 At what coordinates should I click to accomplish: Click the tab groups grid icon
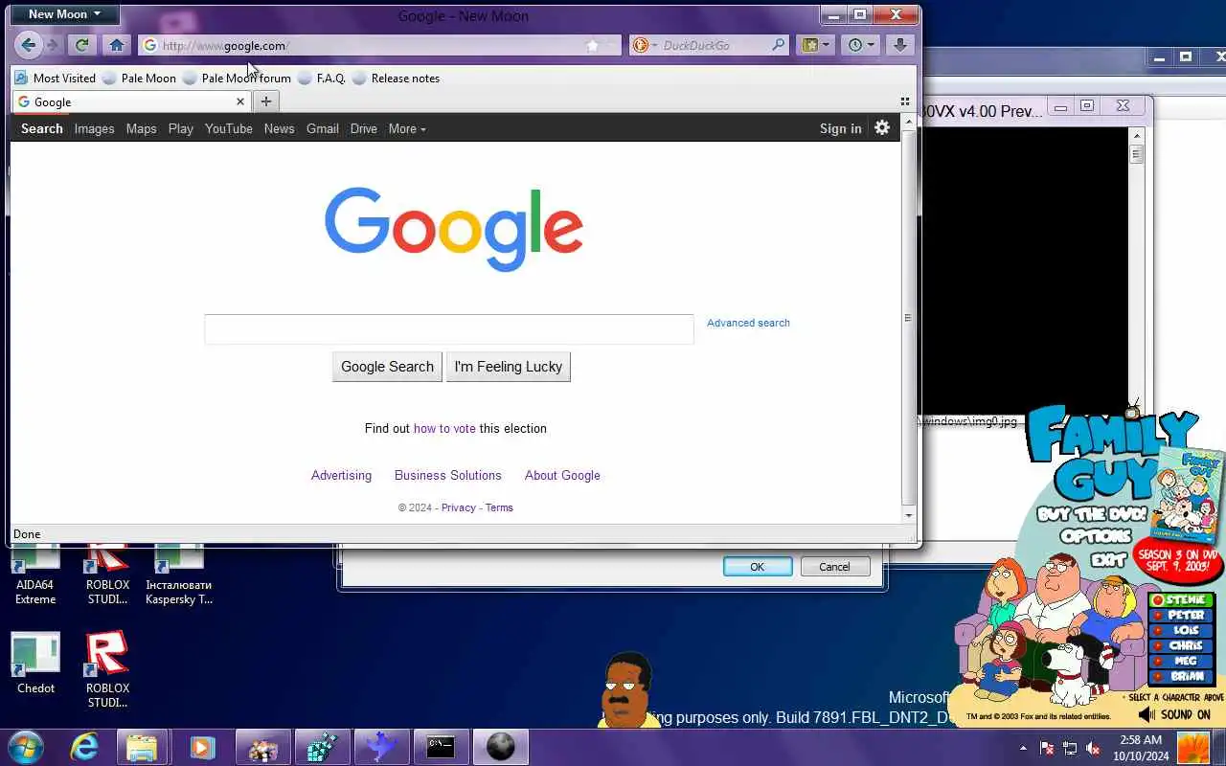pos(905,101)
